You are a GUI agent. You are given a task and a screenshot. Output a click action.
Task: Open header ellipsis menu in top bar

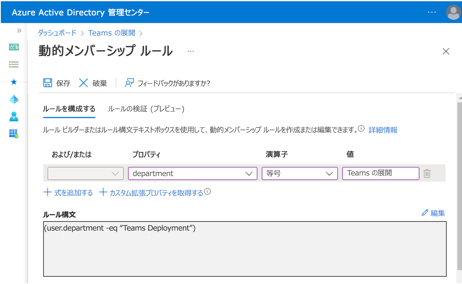coord(432,12)
